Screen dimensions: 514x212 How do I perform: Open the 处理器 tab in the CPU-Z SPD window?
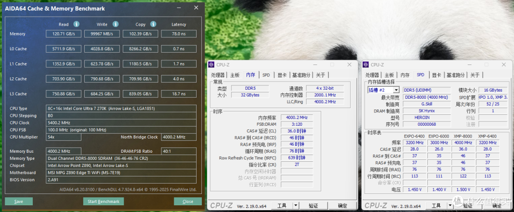372,75
